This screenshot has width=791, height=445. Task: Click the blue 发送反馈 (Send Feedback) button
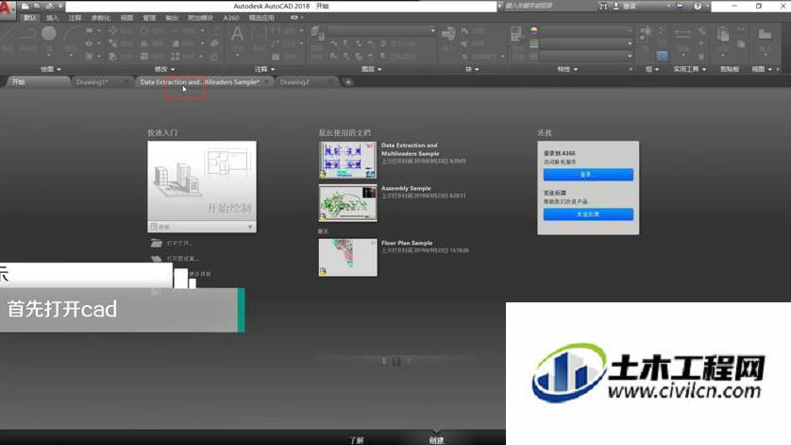click(x=588, y=214)
